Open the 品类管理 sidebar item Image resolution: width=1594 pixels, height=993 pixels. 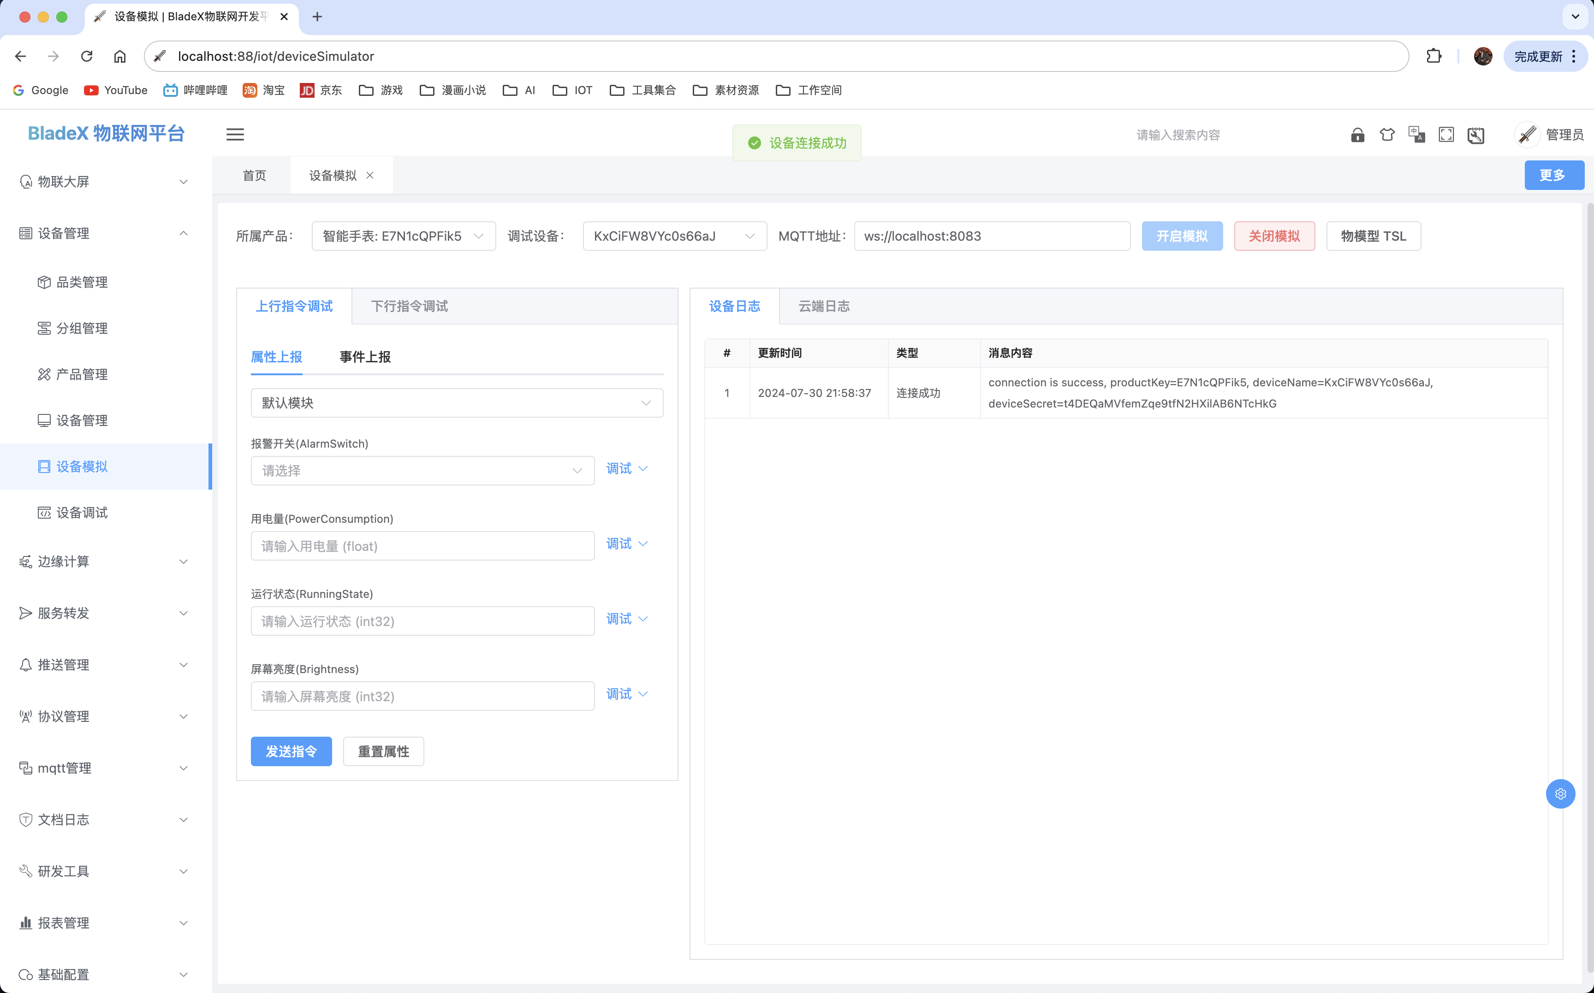click(106, 283)
